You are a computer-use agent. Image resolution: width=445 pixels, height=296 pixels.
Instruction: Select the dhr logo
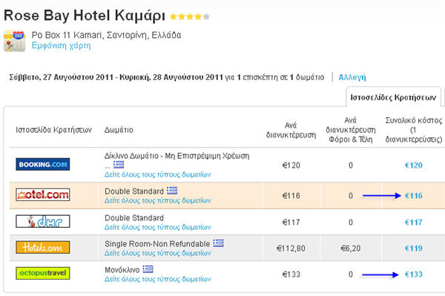pyautogui.click(x=43, y=221)
